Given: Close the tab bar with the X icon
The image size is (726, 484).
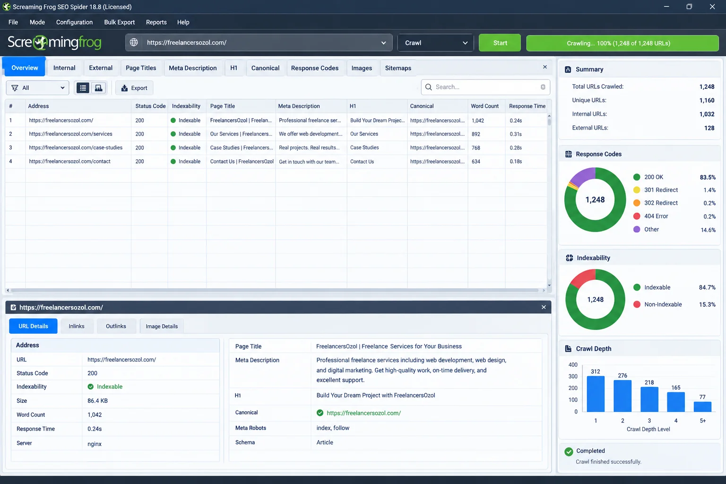Looking at the screenshot, I should pos(545,67).
